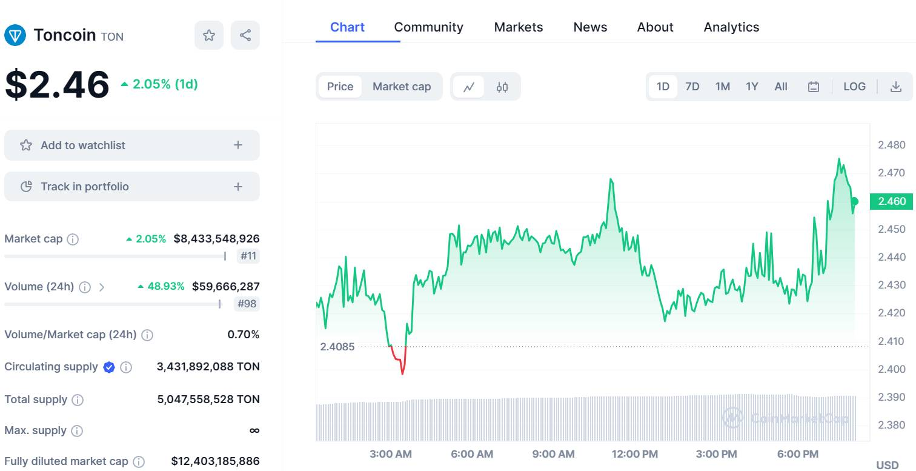The height and width of the screenshot is (471, 916).
Task: Click info icon beside Total supply
Action: pos(78,399)
